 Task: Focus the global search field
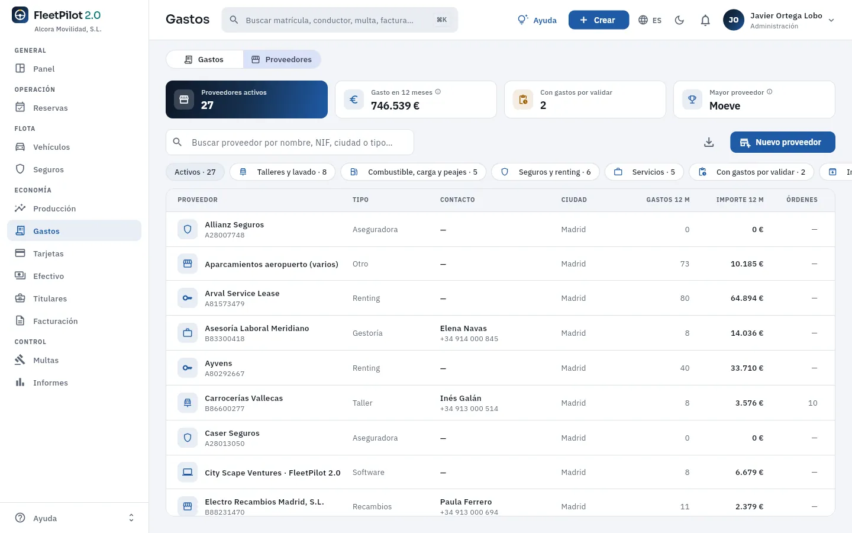(x=340, y=20)
